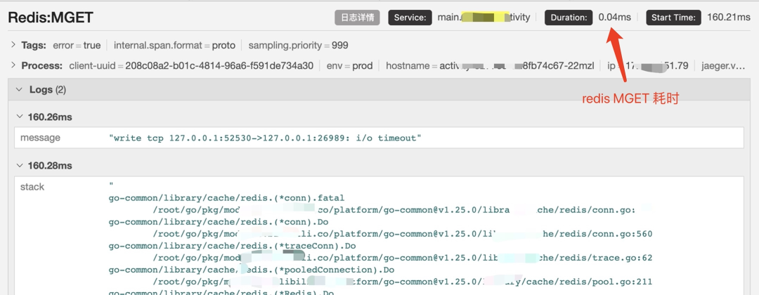Click the Start Time: label badge
Image resolution: width=759 pixels, height=295 pixels.
click(674, 18)
